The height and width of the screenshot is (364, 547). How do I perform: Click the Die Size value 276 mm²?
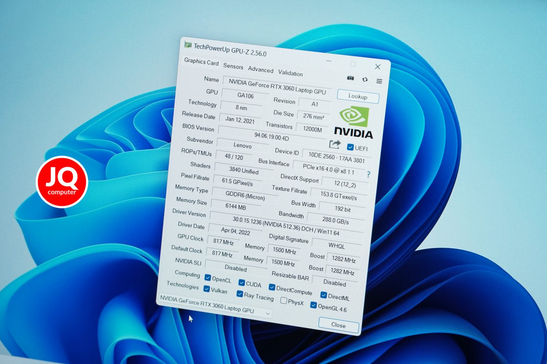click(313, 117)
